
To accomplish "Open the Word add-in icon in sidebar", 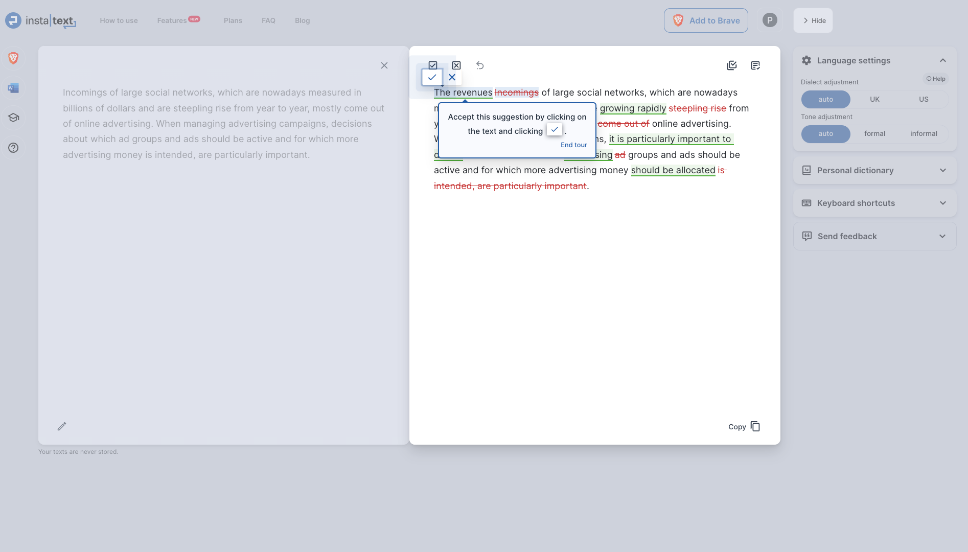I will point(13,88).
